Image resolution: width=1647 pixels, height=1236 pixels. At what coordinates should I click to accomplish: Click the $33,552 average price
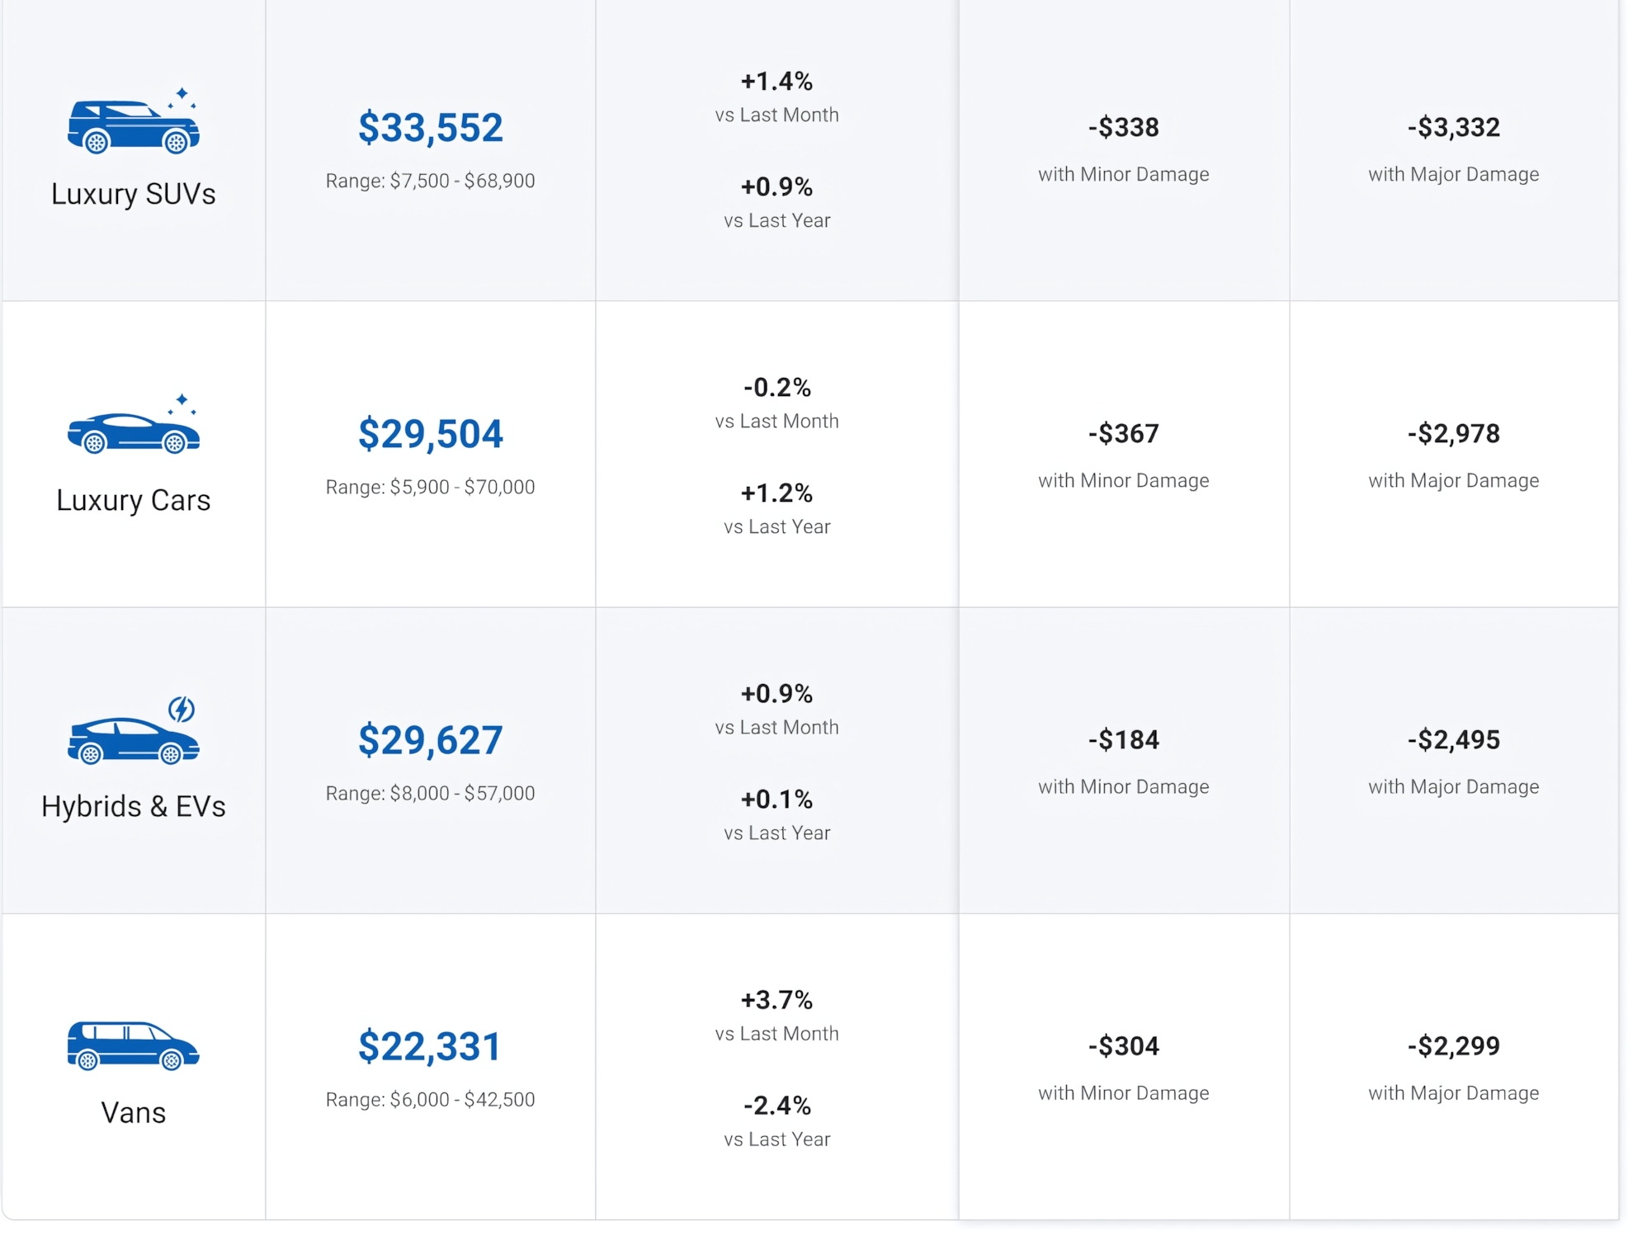tap(430, 128)
